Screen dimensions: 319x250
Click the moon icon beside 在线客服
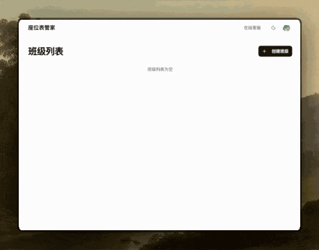click(x=273, y=28)
